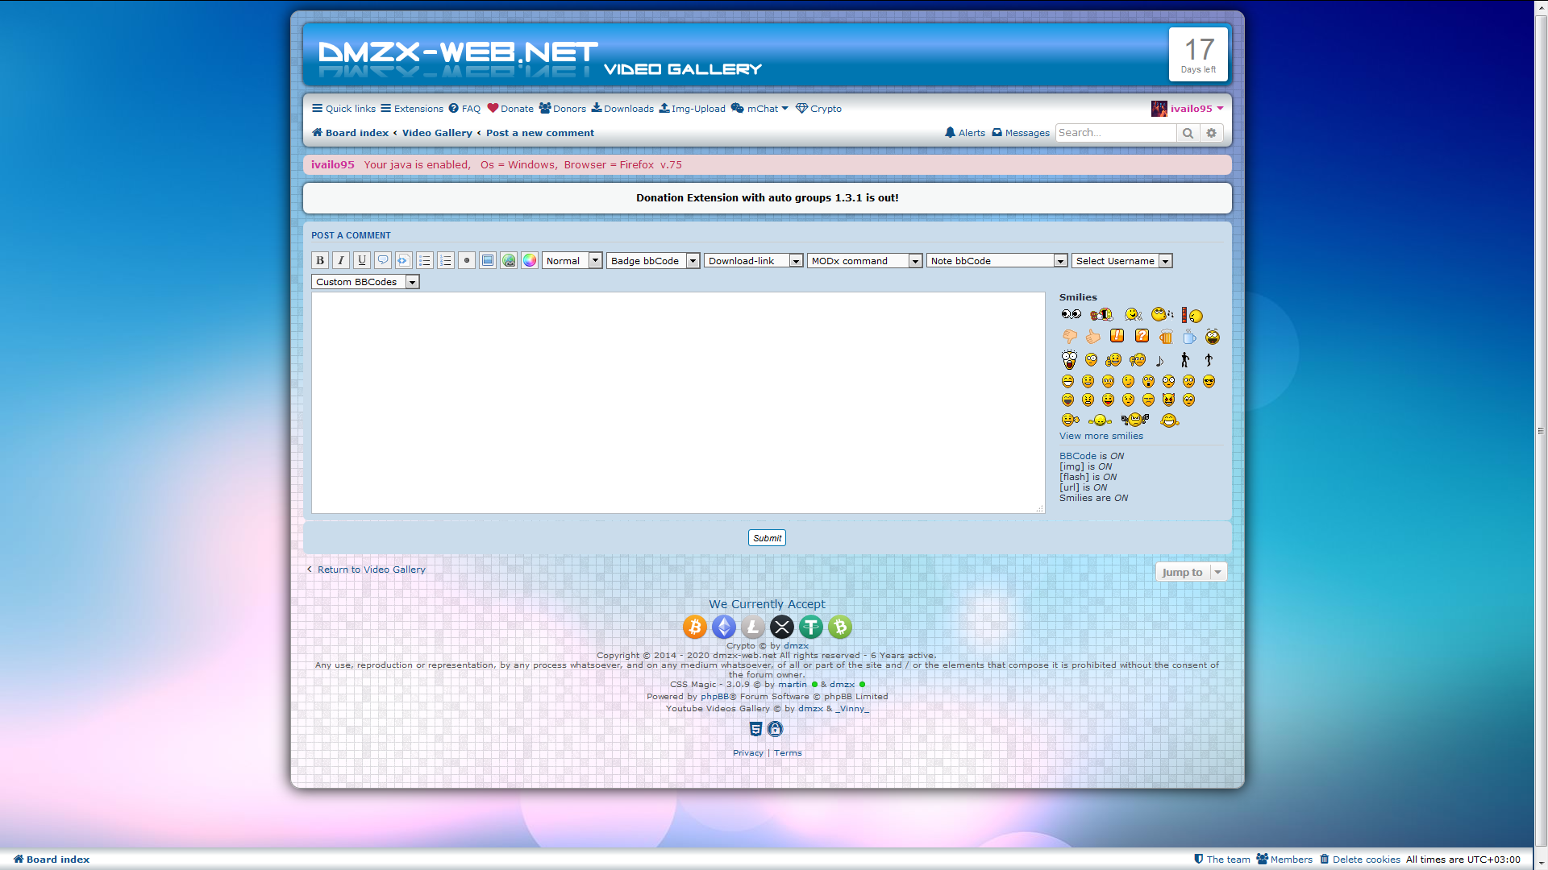Open the Quick links menu

coord(344,109)
